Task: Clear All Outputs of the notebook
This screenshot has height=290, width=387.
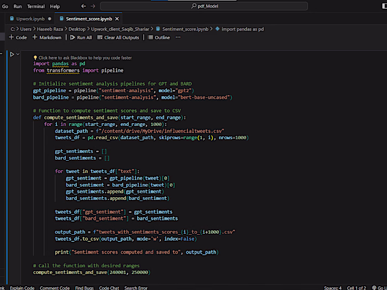Action: point(118,38)
